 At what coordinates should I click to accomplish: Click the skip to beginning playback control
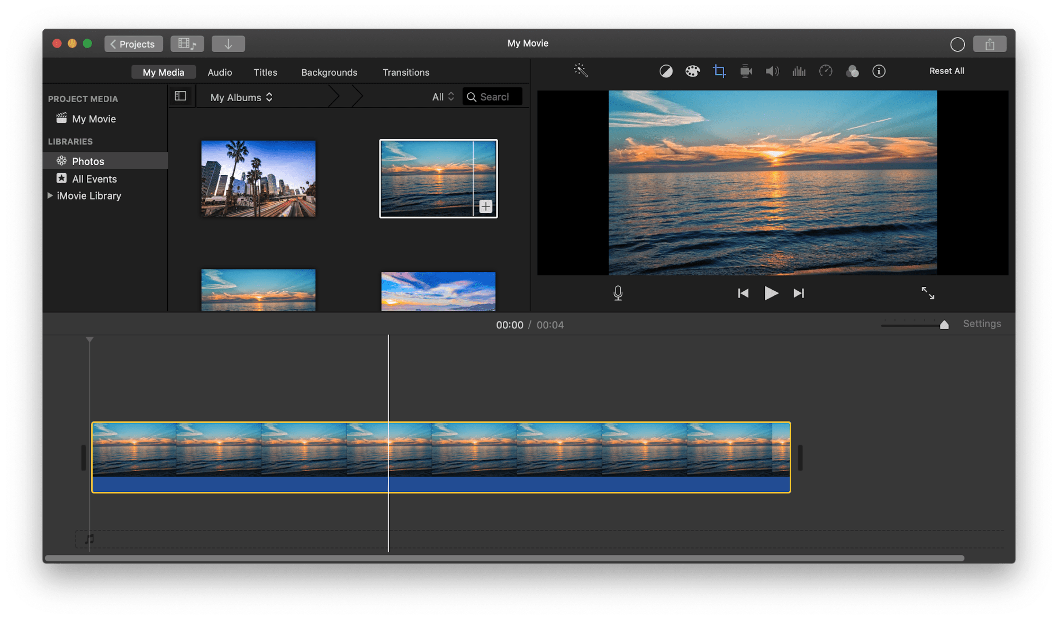click(741, 292)
